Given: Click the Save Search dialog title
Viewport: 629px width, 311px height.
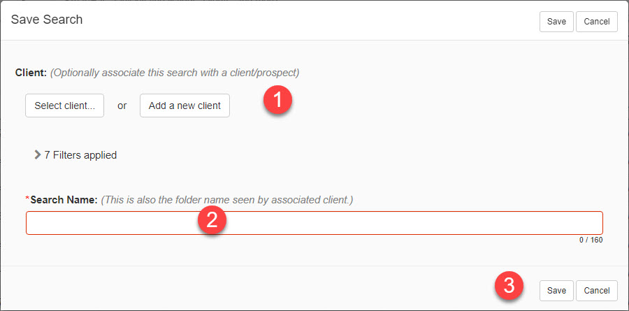Looking at the screenshot, I should (x=47, y=20).
